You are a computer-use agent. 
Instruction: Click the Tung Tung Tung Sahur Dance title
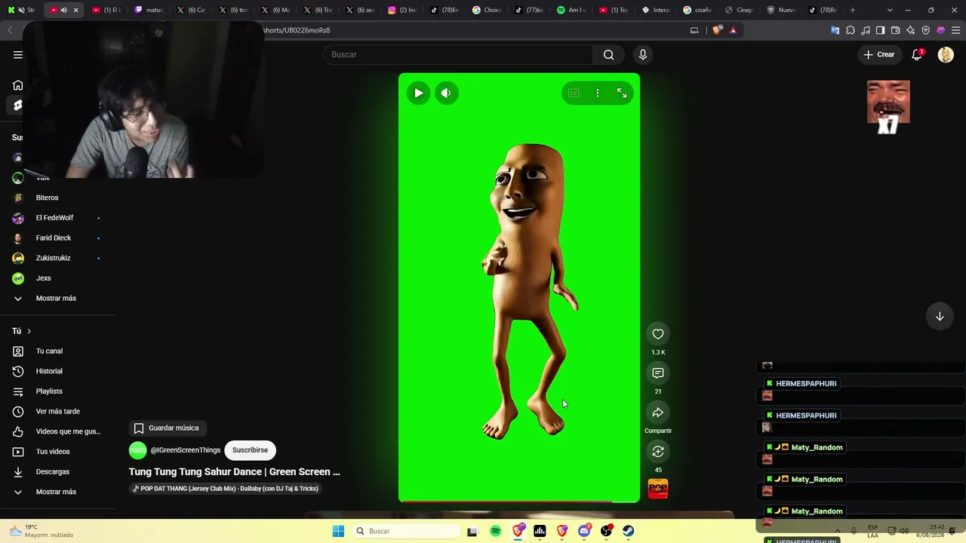tap(235, 472)
